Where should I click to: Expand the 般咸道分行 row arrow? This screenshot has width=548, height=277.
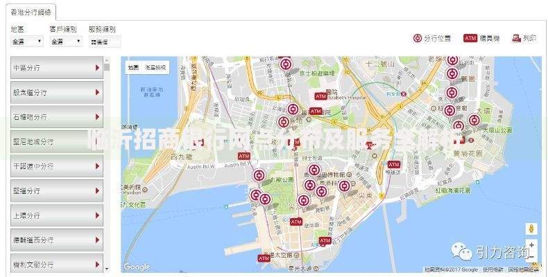click(98, 93)
